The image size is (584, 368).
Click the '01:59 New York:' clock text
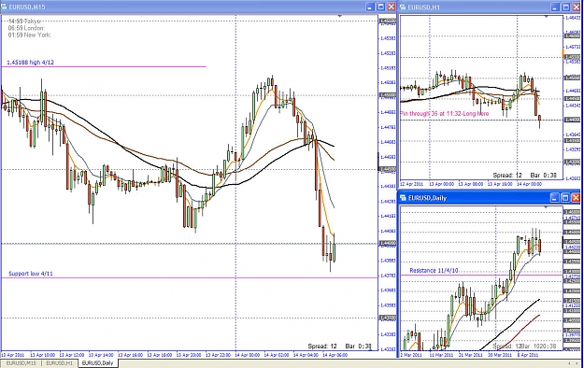tap(30, 35)
